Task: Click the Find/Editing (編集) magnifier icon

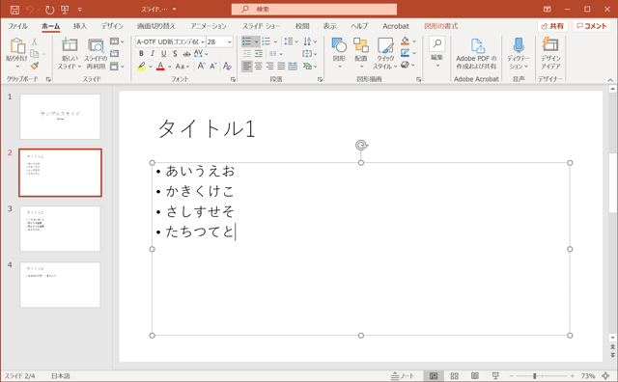Action: coord(437,43)
